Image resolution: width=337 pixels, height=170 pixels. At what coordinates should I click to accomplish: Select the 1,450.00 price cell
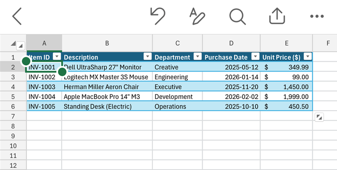(x=287, y=87)
